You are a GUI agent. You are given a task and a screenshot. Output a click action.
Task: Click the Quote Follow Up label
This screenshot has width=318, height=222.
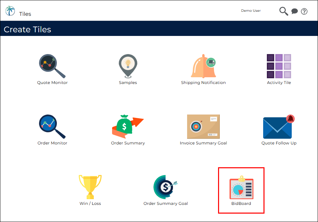click(279, 143)
